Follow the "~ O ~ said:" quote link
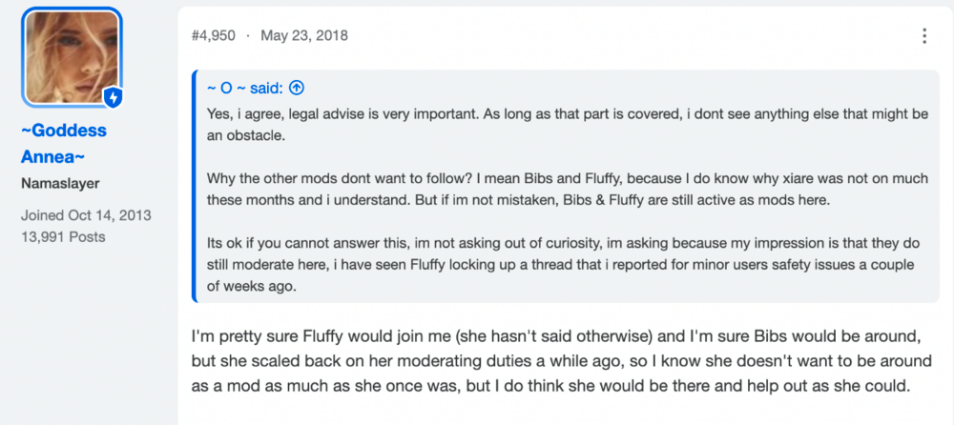 pos(245,89)
